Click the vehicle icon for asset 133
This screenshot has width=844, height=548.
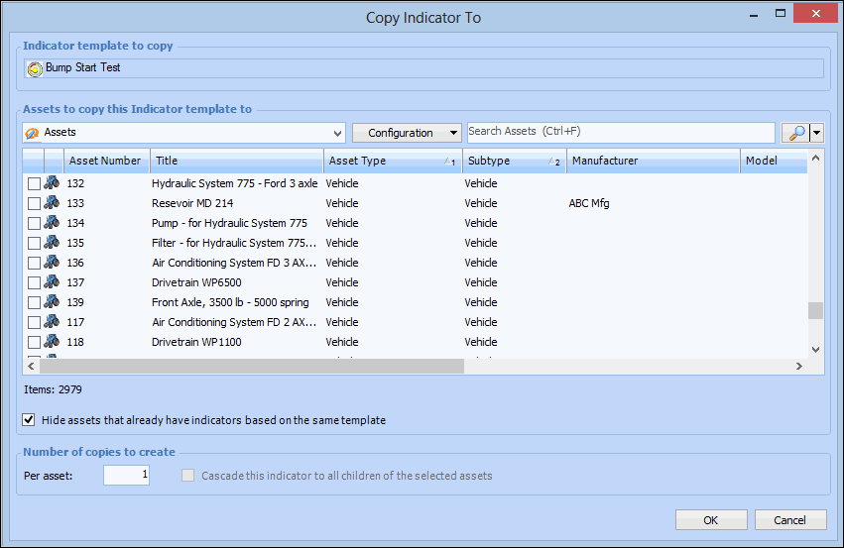(52, 203)
